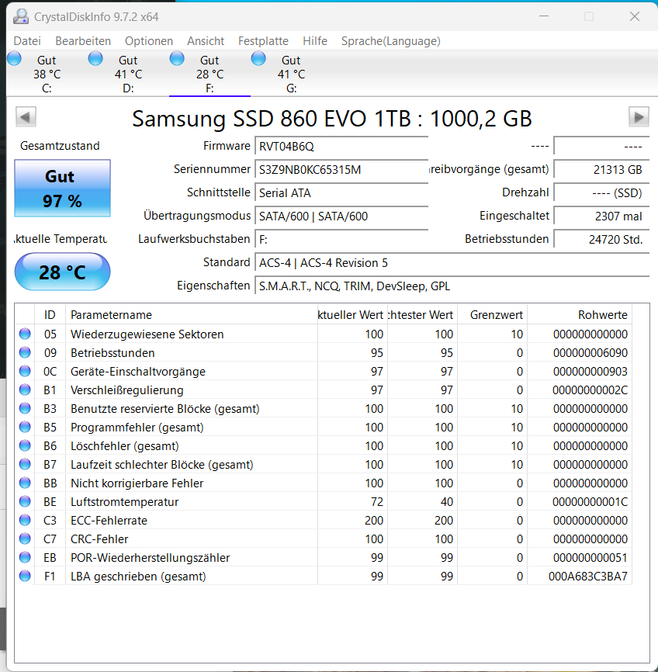Go to previous disk with left arrow
The height and width of the screenshot is (672, 658).
[x=26, y=117]
